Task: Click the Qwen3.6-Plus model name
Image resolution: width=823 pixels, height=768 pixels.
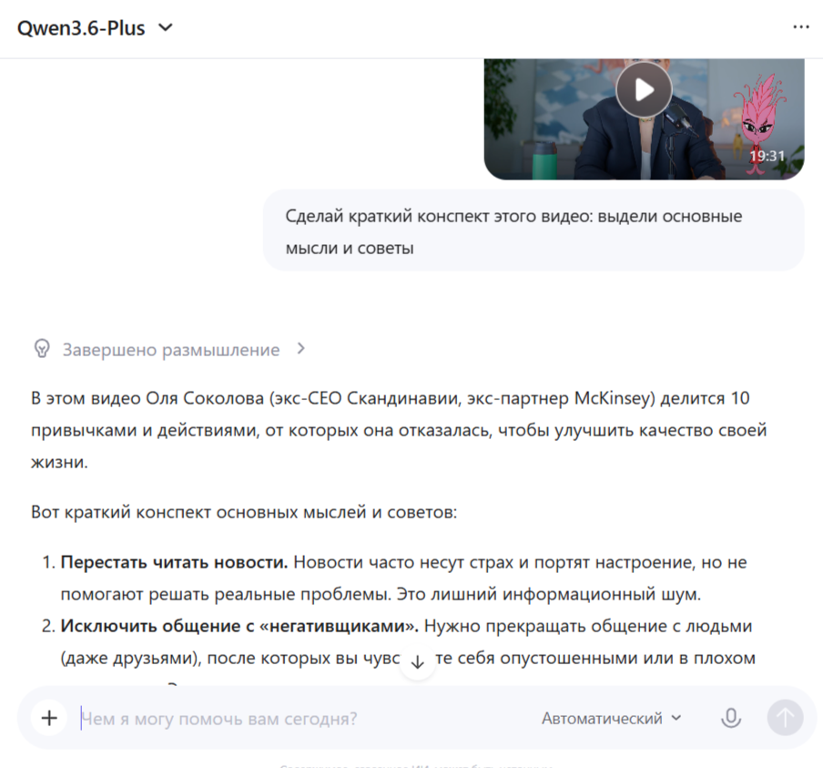Action: click(81, 28)
